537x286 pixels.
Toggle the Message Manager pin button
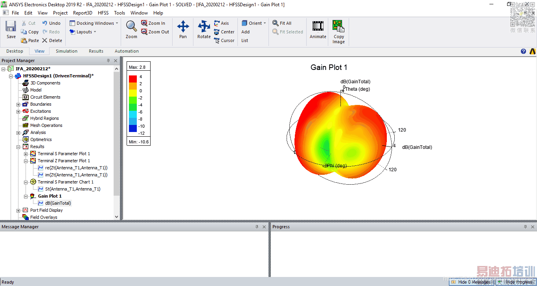point(257,227)
